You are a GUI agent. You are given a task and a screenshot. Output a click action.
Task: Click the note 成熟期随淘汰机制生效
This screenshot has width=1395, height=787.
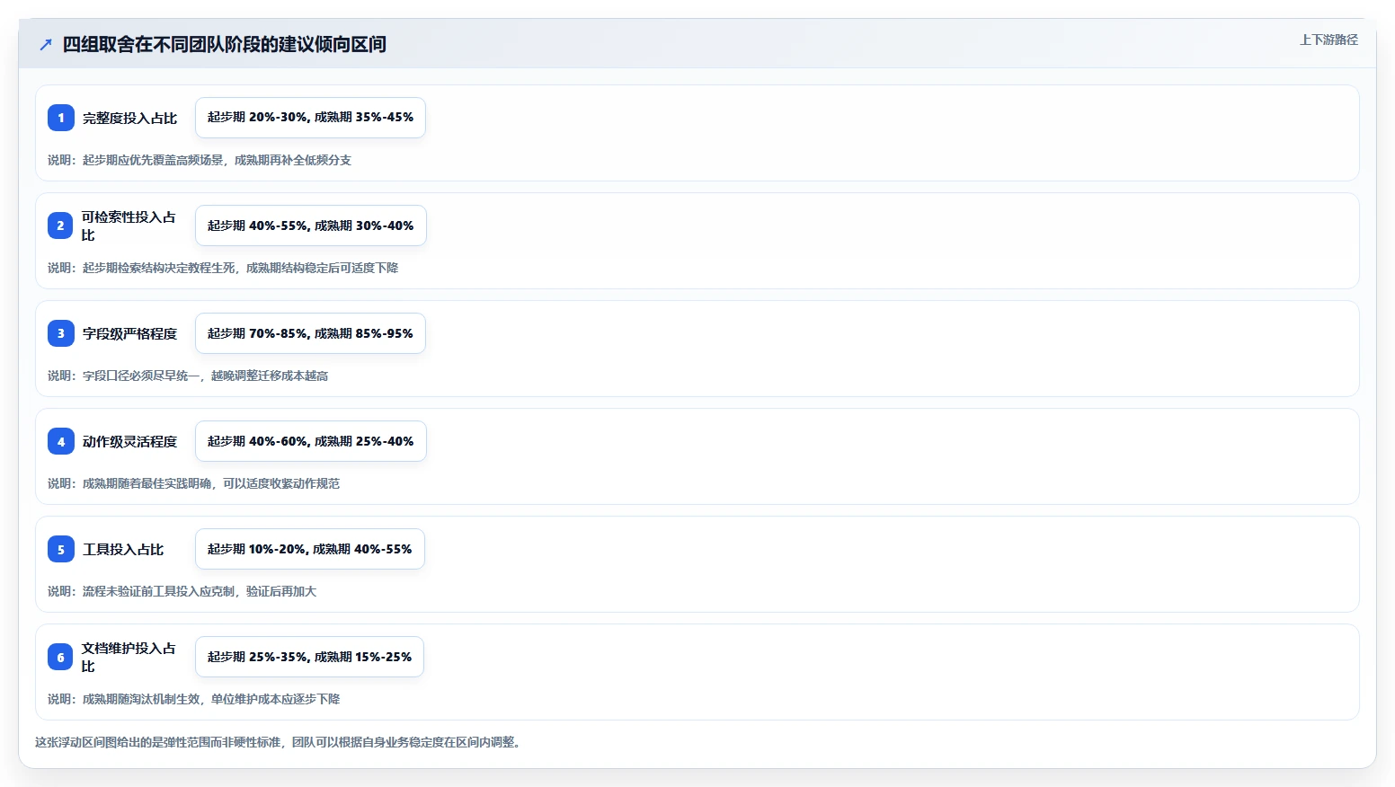(x=193, y=699)
